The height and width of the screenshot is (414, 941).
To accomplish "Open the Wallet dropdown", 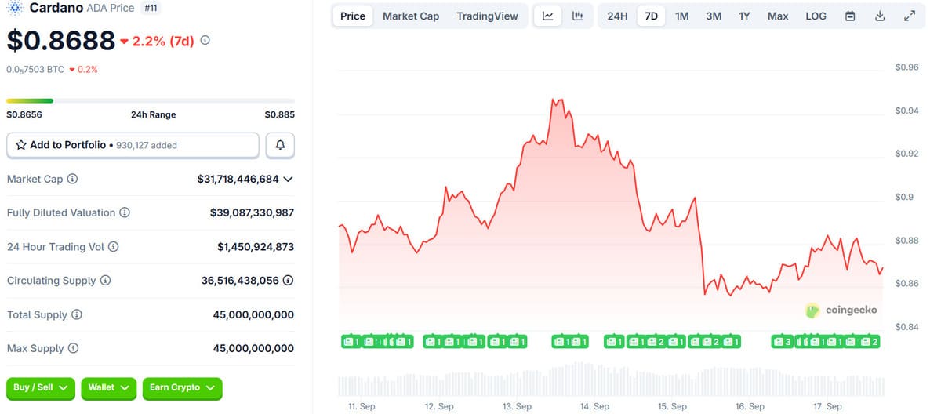I will pos(108,387).
